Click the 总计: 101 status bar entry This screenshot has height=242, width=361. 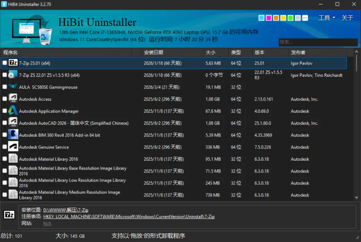pyautogui.click(x=11, y=236)
